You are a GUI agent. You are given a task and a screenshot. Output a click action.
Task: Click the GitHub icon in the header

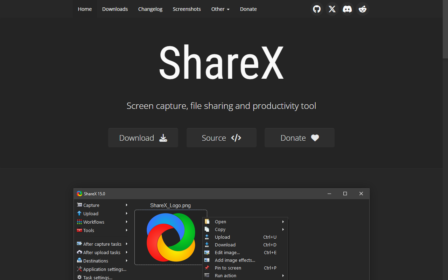pyautogui.click(x=317, y=9)
